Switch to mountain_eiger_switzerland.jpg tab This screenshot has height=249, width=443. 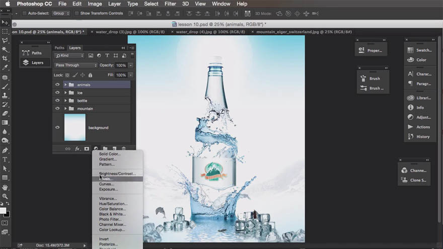304,32
